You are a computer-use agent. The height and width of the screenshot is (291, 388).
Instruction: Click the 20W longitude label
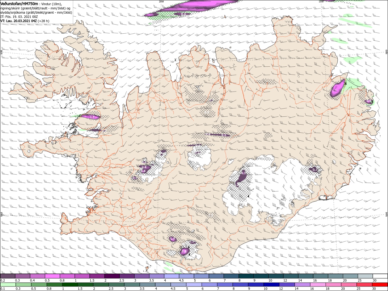pos(161,2)
